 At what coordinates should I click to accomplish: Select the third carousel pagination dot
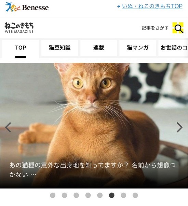[76, 195]
